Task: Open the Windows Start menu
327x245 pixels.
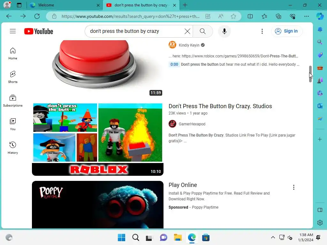Action: point(121,237)
